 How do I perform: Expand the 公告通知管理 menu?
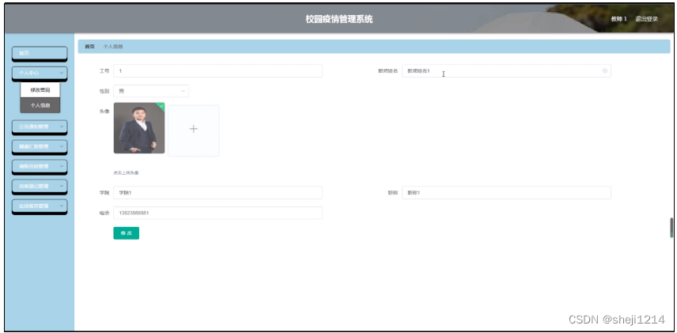(x=40, y=127)
